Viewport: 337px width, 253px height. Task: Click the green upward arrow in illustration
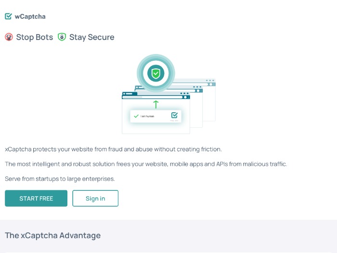[x=156, y=105]
